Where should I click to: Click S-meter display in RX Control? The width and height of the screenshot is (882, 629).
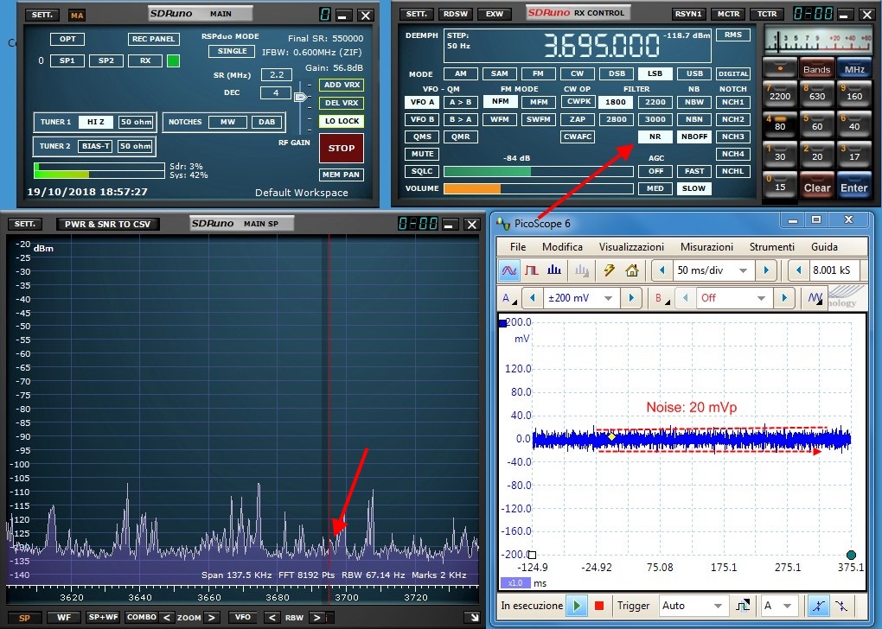(818, 41)
